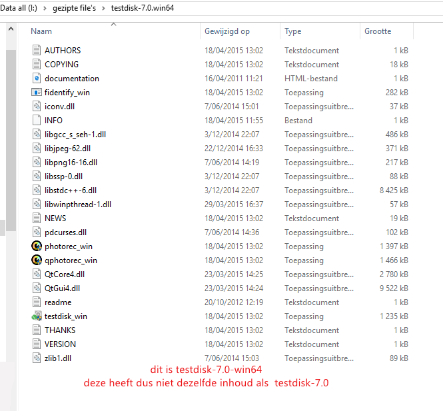Click the date '20/10/2012 12:19'
Screen dimensions: 443x411
(x=234, y=302)
